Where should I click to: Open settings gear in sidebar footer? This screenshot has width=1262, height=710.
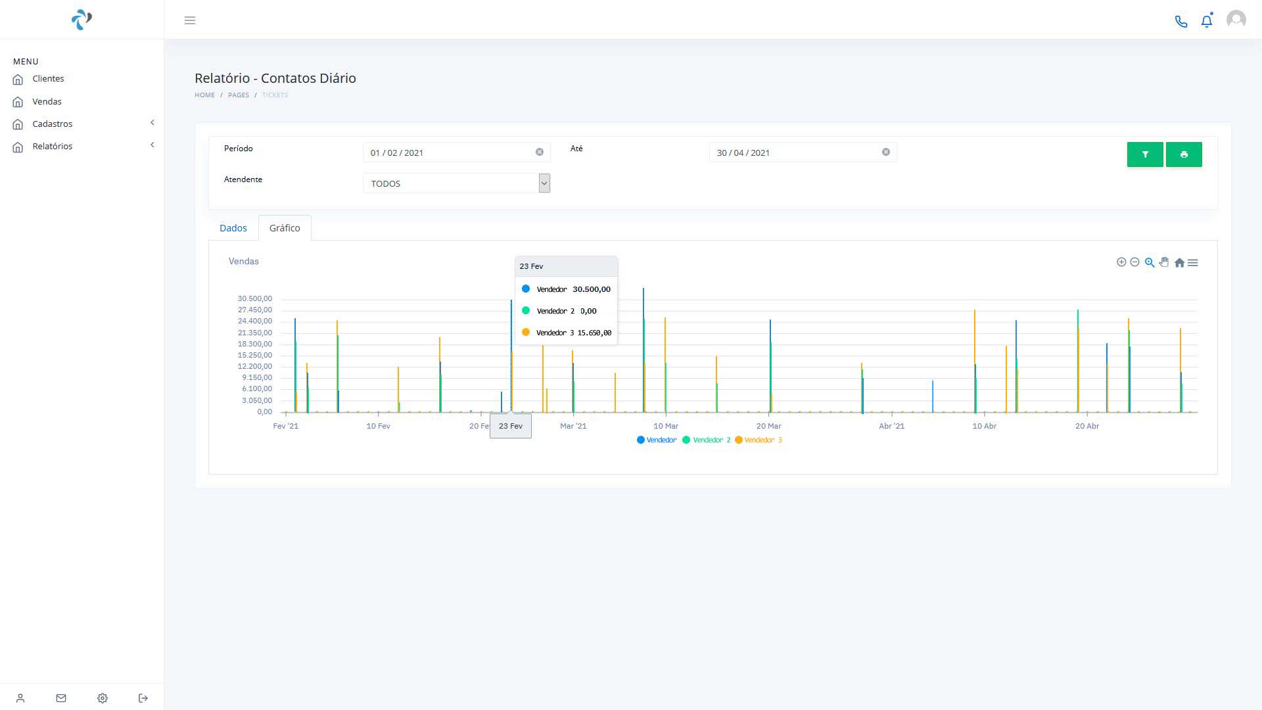[x=103, y=698]
